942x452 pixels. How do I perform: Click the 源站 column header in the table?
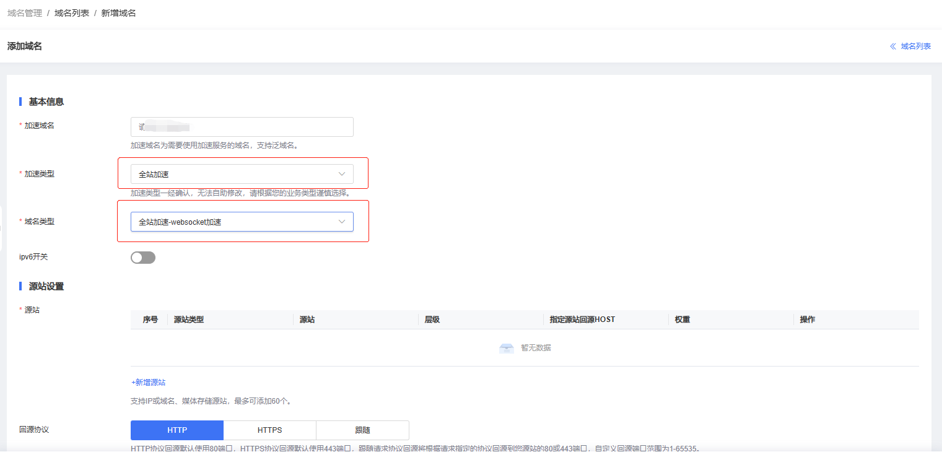(307, 320)
